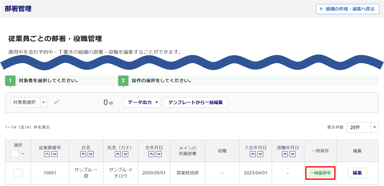The image size is (384, 186).
Task: Sort 氏名 column descending
Action: [90, 154]
